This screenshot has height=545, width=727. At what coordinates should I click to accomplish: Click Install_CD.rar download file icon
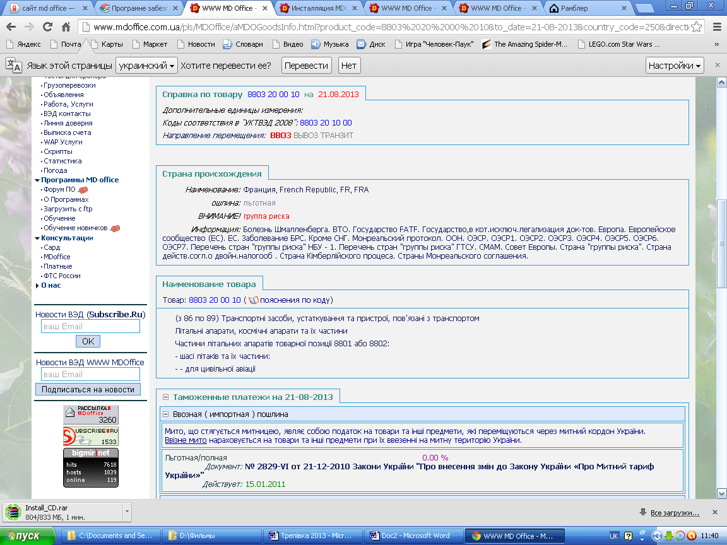click(x=13, y=513)
